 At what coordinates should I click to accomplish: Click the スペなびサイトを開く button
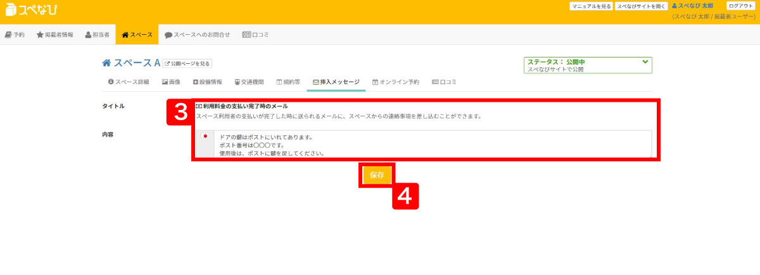pos(641,6)
